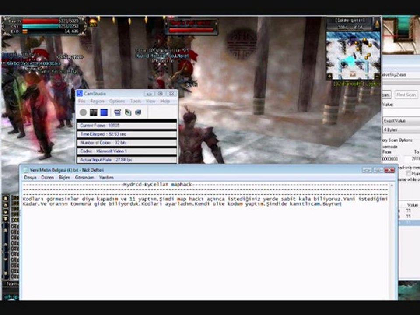420x315 pixels.
Task: Click 'Codec : Microsoft Video 1' row
Action: tap(127, 151)
